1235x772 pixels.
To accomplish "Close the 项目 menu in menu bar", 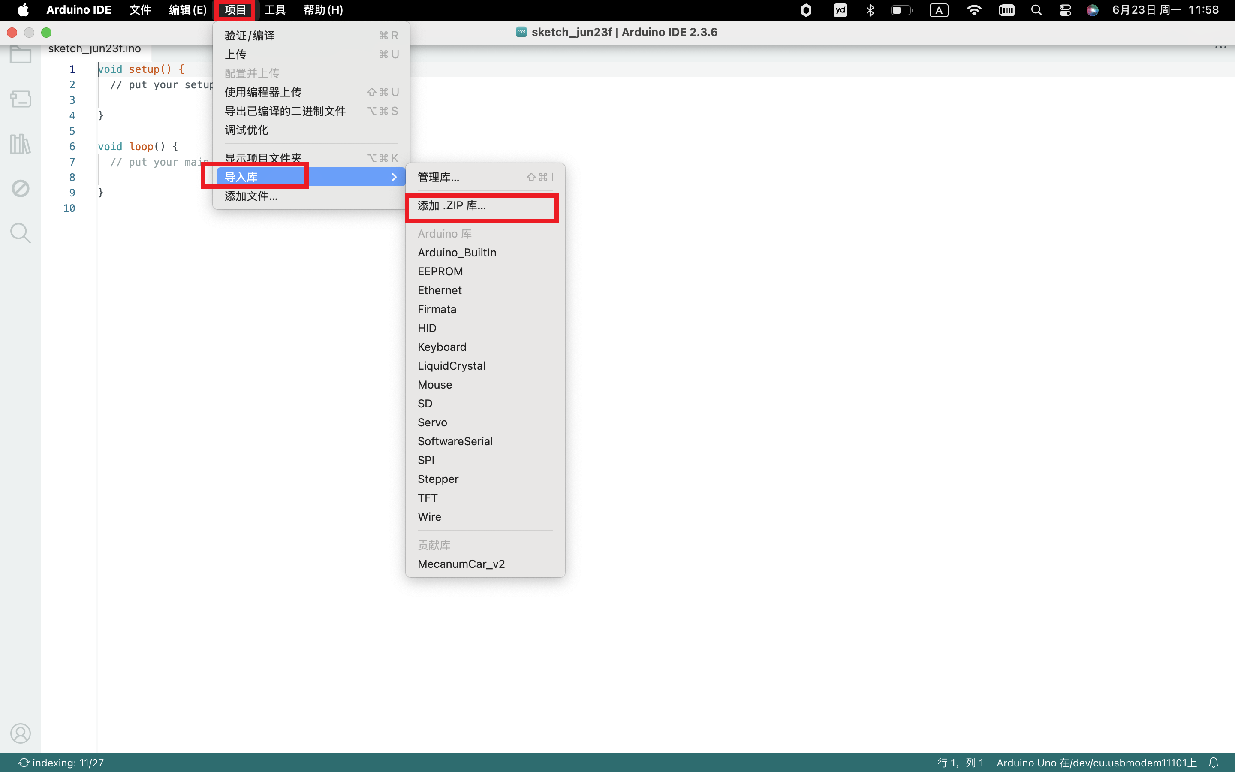I will (235, 10).
